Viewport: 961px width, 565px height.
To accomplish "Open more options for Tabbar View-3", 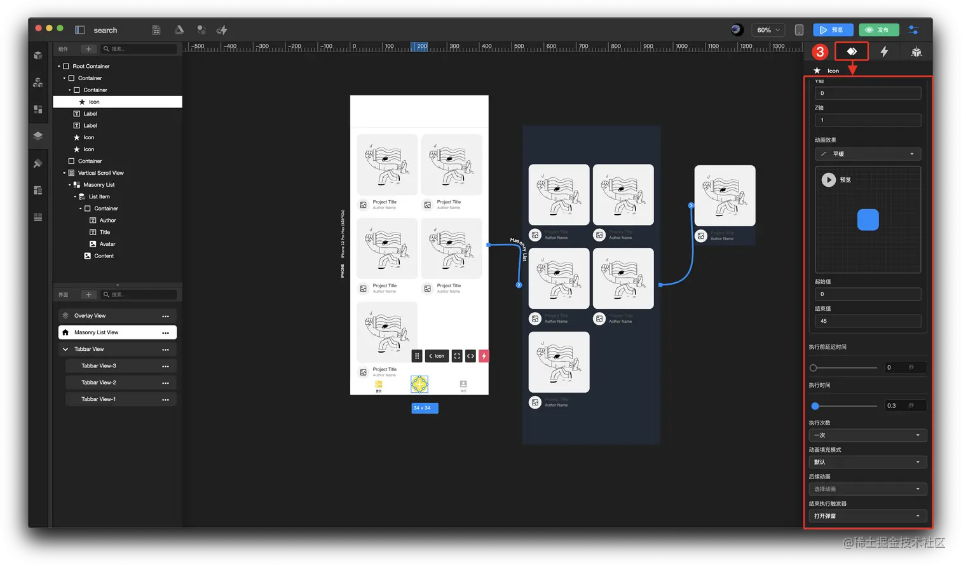I will [x=165, y=366].
